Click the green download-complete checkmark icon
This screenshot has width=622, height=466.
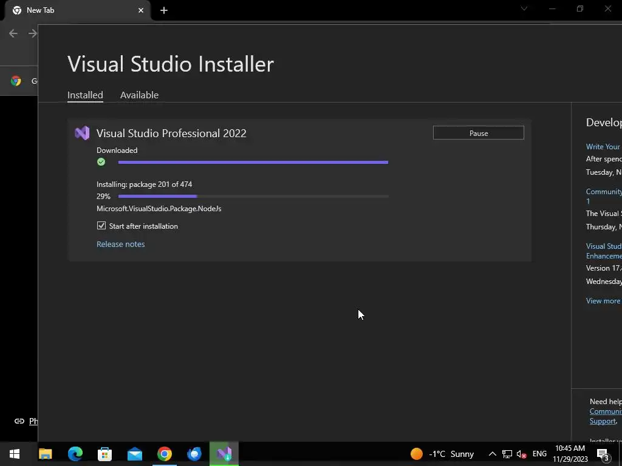tap(101, 161)
